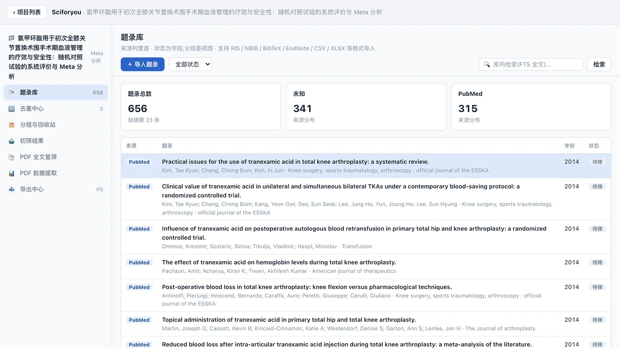Return via 项目列表 back button

tap(27, 12)
